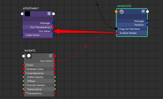The image size is (163, 99).
Task: Click the Message output port on aiOslShader1
Action: [x=53, y=23]
